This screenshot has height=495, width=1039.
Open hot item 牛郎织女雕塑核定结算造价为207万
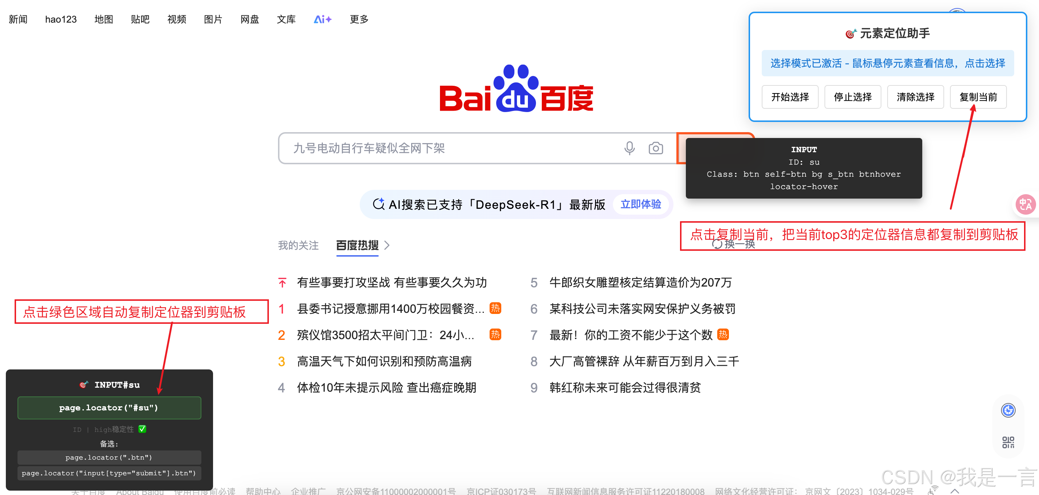point(641,282)
